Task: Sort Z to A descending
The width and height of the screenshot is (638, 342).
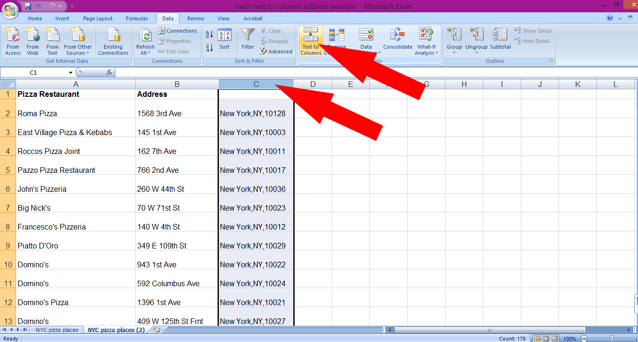Action: click(210, 48)
